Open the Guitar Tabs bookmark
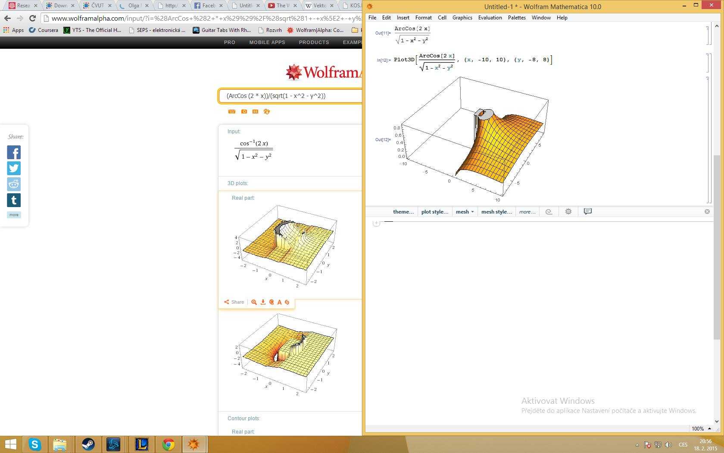 click(x=222, y=30)
